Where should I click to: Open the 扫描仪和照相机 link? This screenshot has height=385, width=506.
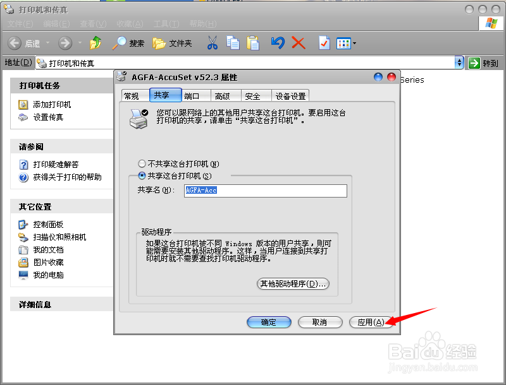pos(59,237)
